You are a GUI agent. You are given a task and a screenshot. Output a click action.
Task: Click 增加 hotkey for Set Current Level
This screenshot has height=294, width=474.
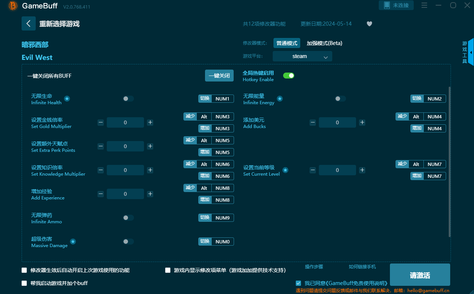click(x=417, y=176)
